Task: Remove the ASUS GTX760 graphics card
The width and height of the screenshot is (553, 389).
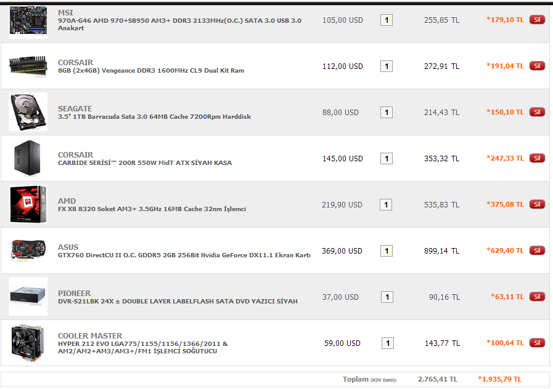Action: coord(537,251)
